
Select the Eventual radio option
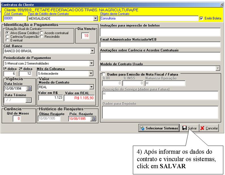pyautogui.click(x=7, y=40)
